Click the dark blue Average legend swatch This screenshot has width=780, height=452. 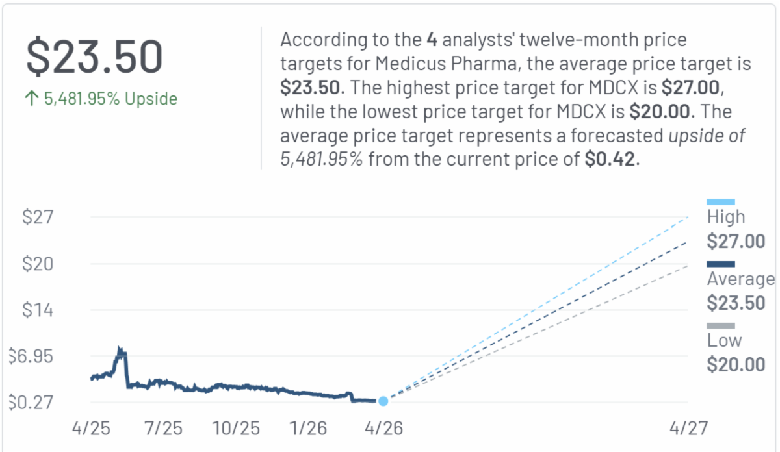point(721,264)
